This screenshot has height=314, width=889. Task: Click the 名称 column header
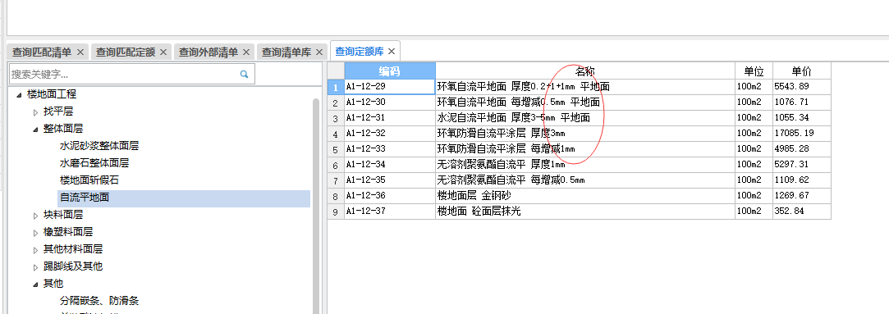584,71
